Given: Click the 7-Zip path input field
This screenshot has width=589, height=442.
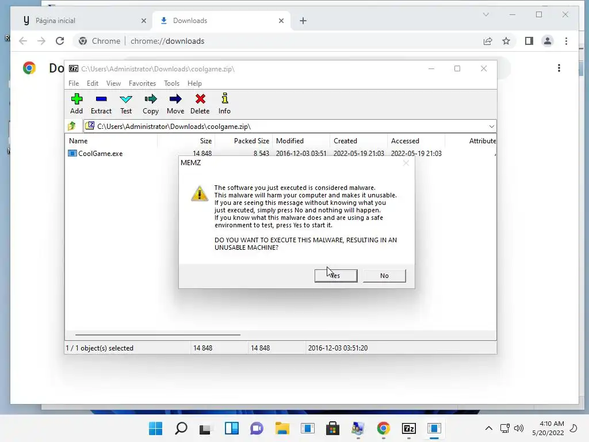Looking at the screenshot, I should pyautogui.click(x=289, y=126).
